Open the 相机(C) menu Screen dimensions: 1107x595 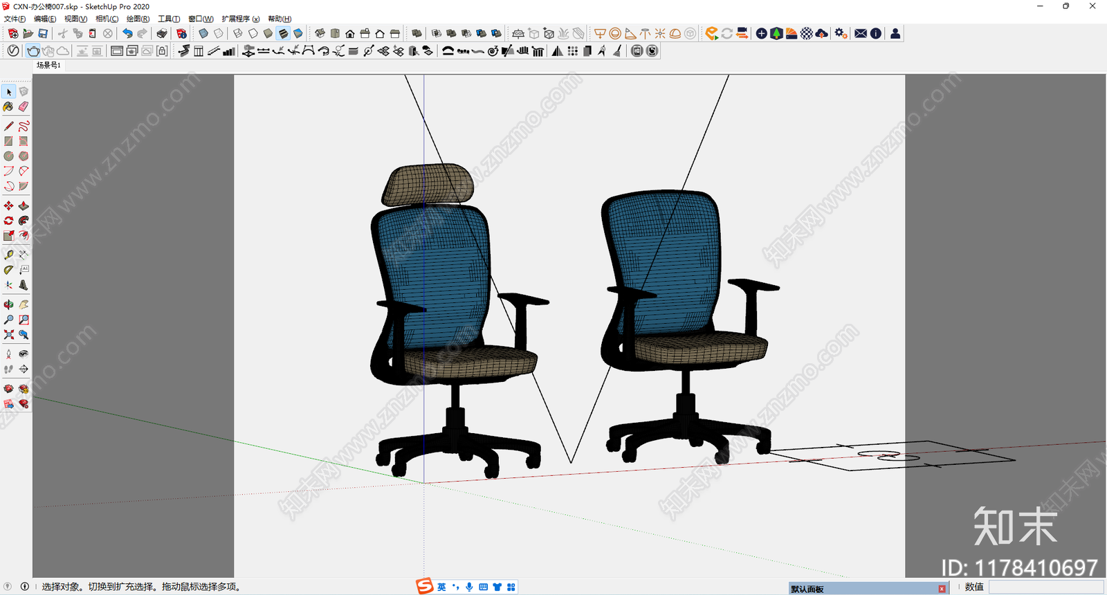[107, 19]
